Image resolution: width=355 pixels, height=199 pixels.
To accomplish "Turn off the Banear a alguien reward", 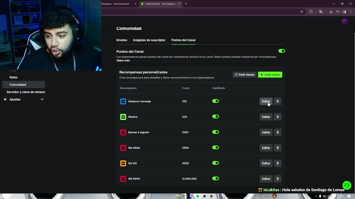I will [215, 132].
